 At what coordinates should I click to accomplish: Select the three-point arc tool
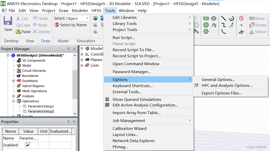[223, 32]
